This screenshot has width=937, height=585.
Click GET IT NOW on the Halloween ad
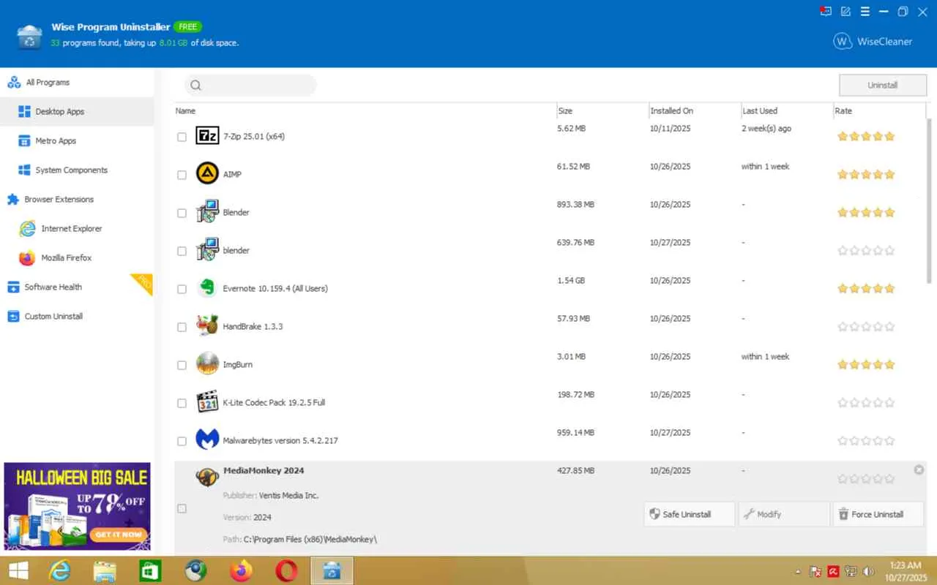click(117, 535)
